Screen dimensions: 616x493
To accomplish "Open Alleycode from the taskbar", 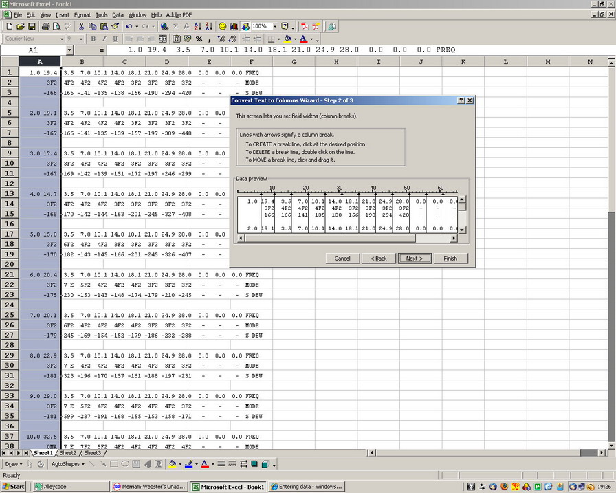I will [71, 487].
